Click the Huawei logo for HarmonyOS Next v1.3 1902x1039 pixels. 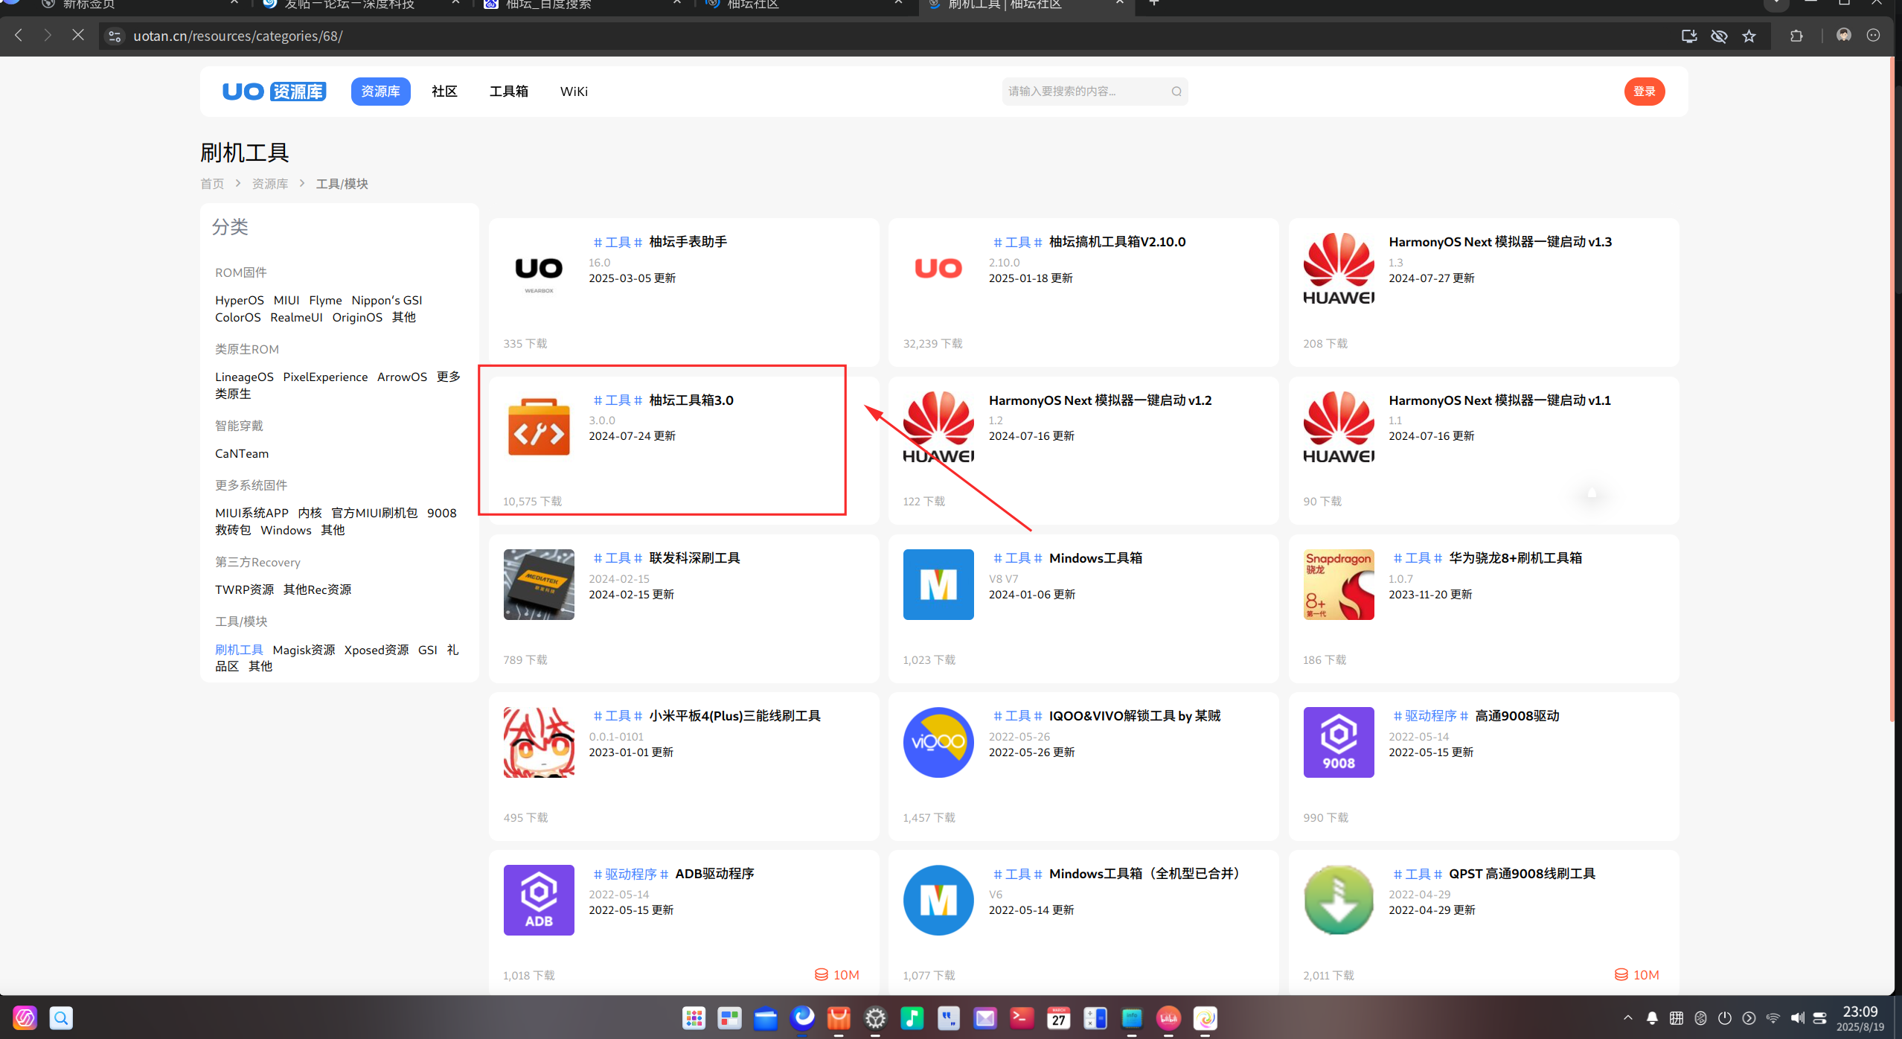click(1339, 269)
